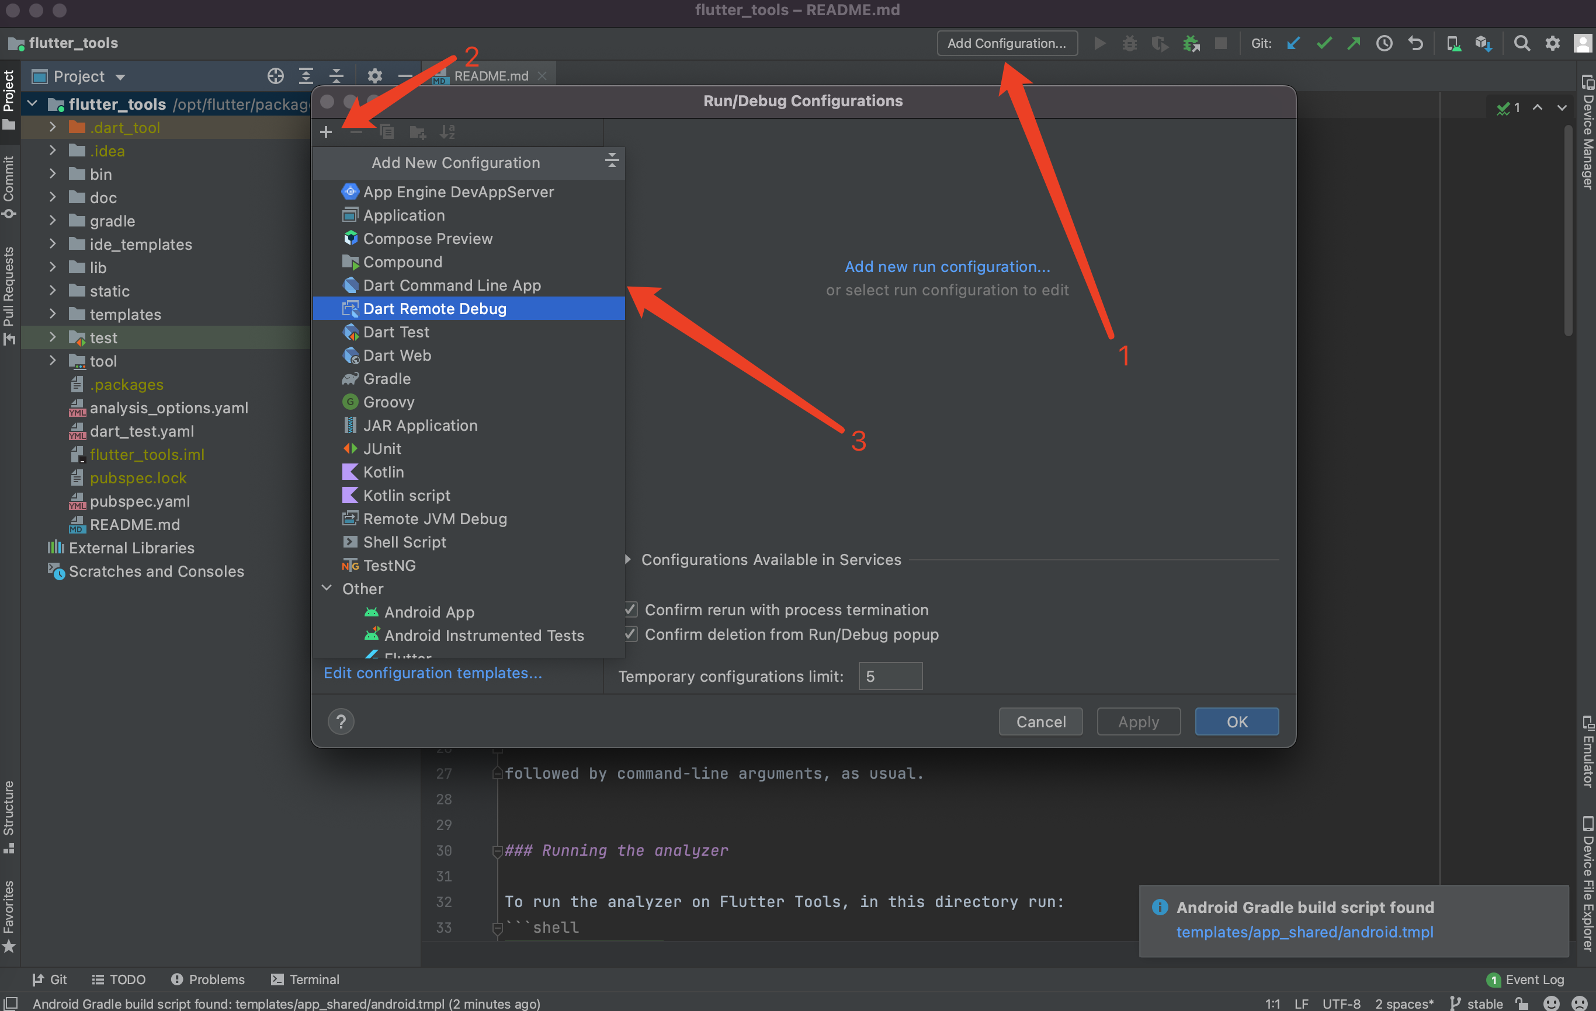The image size is (1596, 1011).
Task: Collapse the flutter_tools root node
Action: [x=32, y=103]
